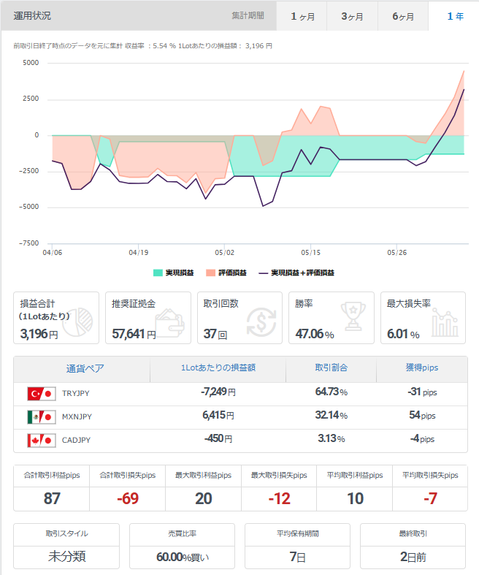The image size is (479, 575).
Task: Click the 60.00%買い buy-sell ratio value
Action: pos(182,557)
